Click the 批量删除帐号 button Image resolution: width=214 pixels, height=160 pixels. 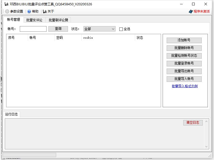[184, 48]
